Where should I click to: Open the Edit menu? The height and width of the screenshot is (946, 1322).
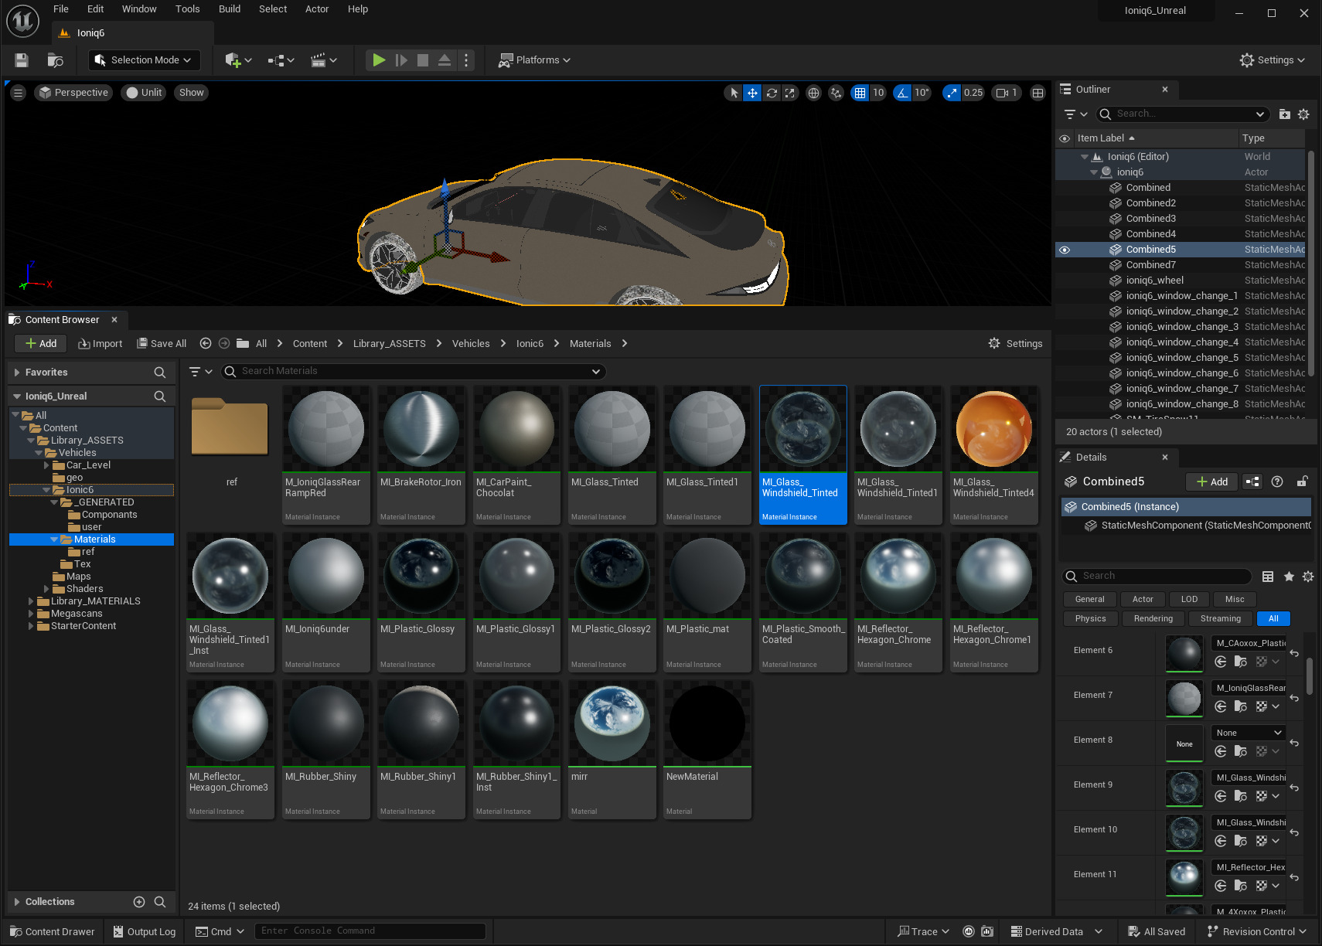(x=95, y=9)
